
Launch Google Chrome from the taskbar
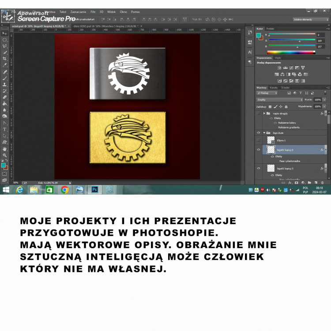64,190
